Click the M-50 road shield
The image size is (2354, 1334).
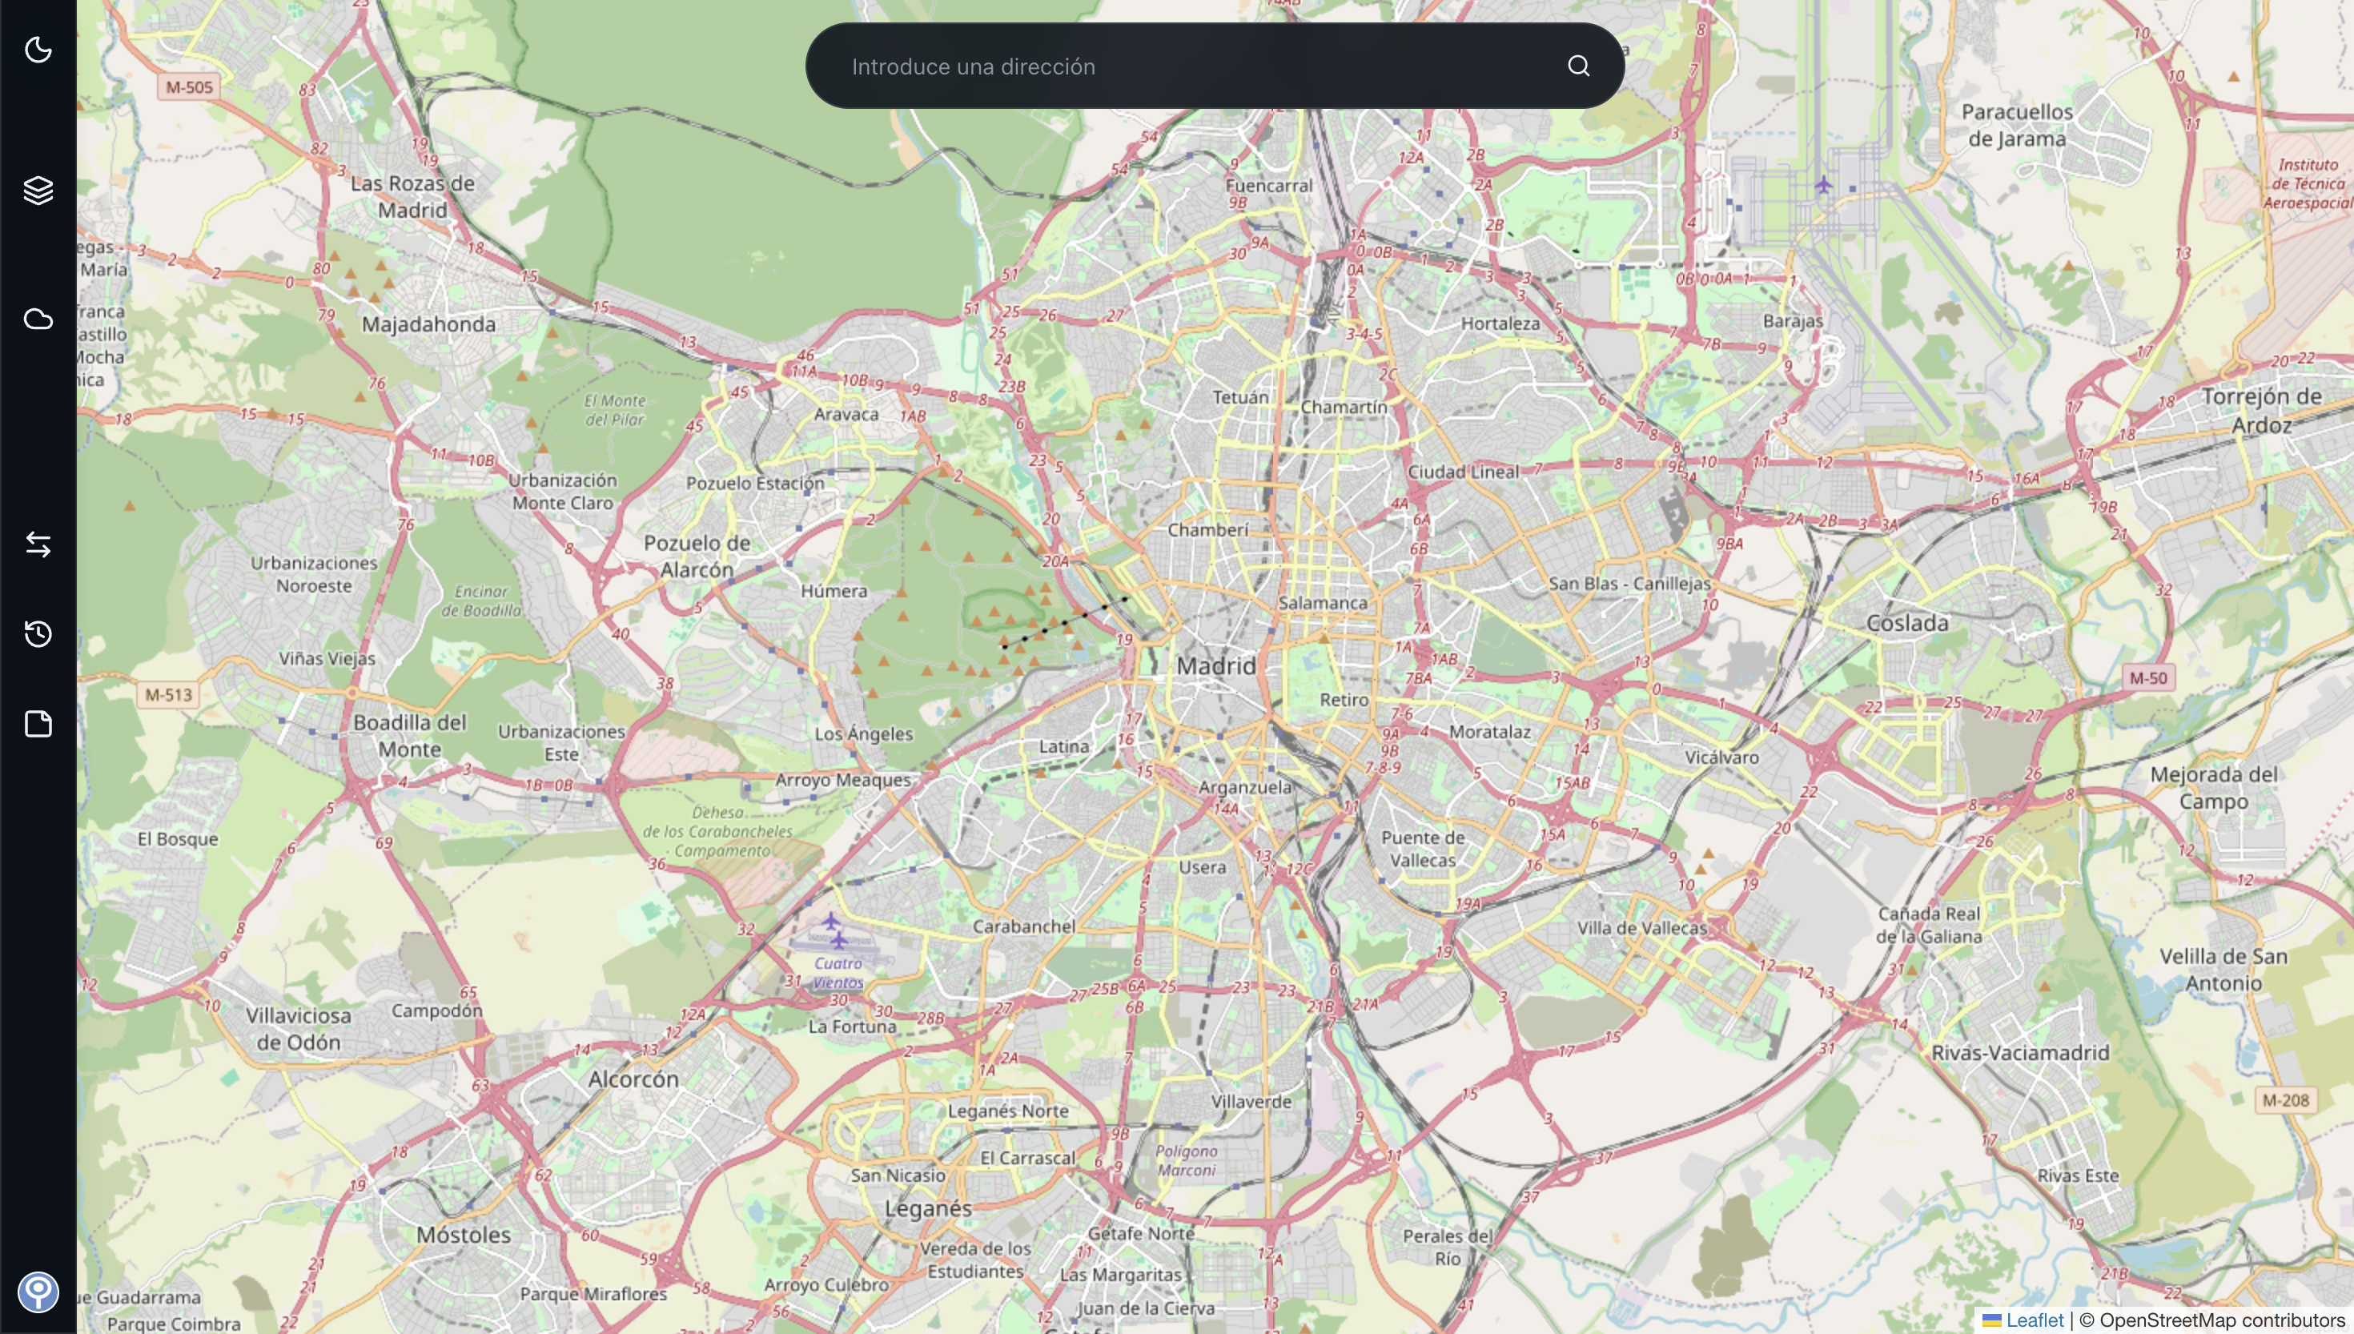pyautogui.click(x=2148, y=678)
